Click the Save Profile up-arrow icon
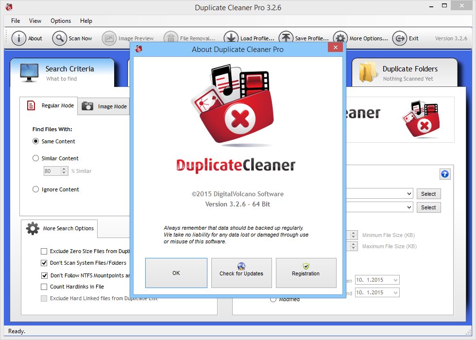The image size is (476, 340). click(286, 37)
